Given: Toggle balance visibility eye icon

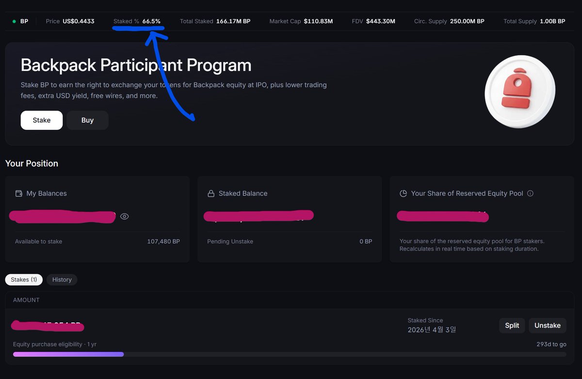Looking at the screenshot, I should click(x=125, y=217).
